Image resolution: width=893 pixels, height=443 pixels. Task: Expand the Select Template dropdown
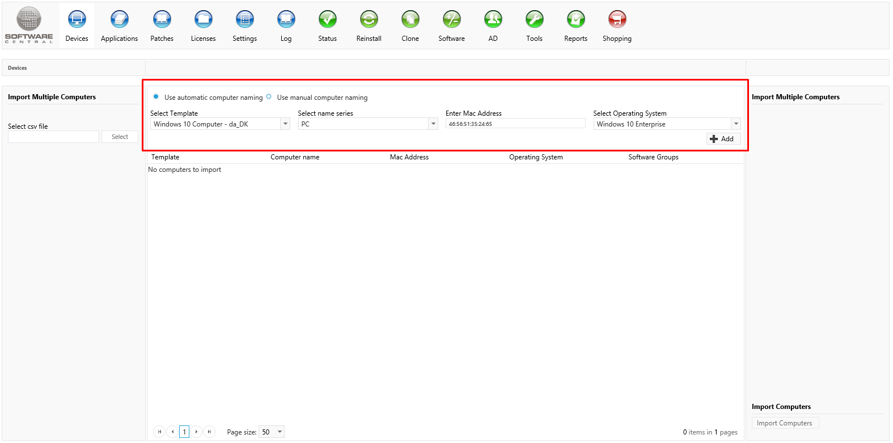pos(285,124)
